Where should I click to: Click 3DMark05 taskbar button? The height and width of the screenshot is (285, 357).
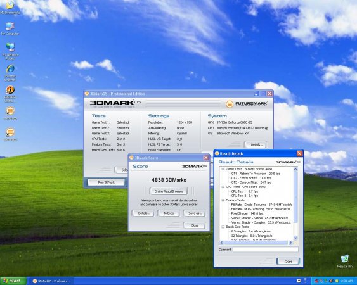coord(52,281)
